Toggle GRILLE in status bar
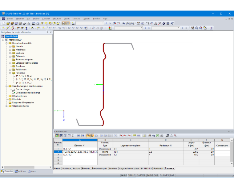 coord(131,175)
